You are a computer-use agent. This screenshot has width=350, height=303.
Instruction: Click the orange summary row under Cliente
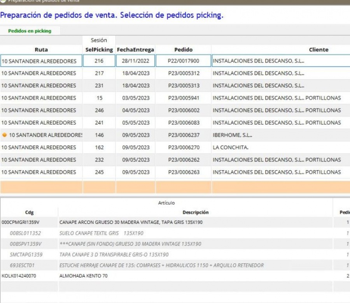[280, 187]
